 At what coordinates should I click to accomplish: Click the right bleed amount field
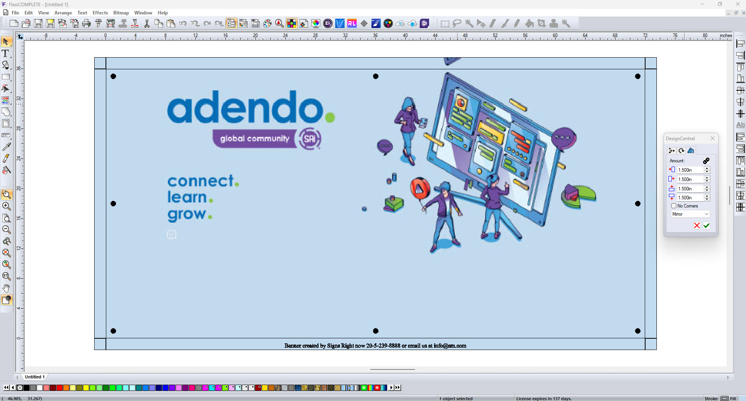tap(690, 179)
